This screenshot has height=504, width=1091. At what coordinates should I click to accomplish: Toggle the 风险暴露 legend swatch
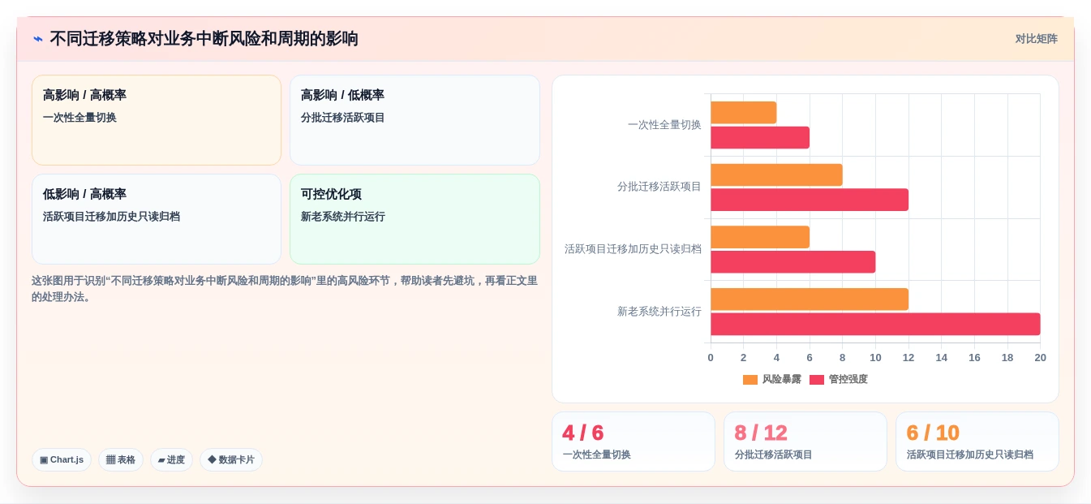(x=750, y=380)
